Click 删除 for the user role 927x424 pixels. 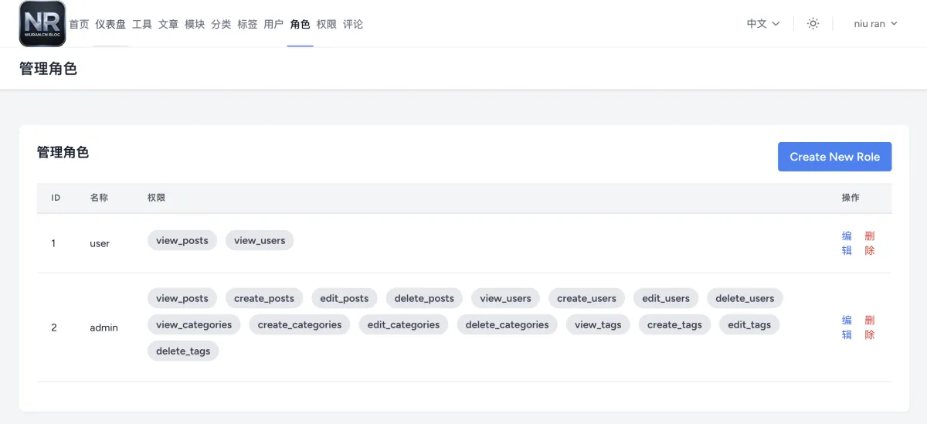point(870,243)
